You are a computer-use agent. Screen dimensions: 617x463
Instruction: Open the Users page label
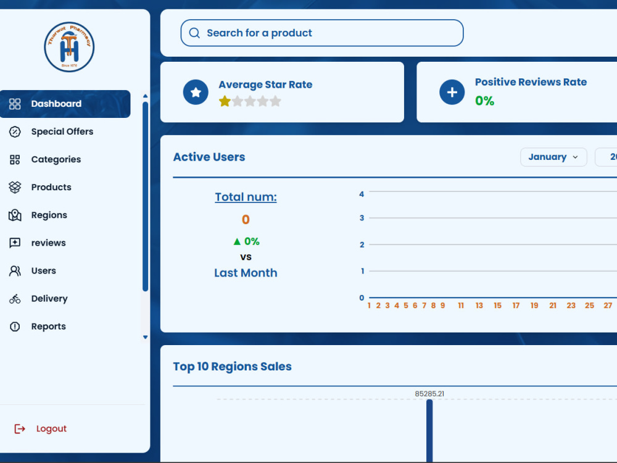coord(44,271)
